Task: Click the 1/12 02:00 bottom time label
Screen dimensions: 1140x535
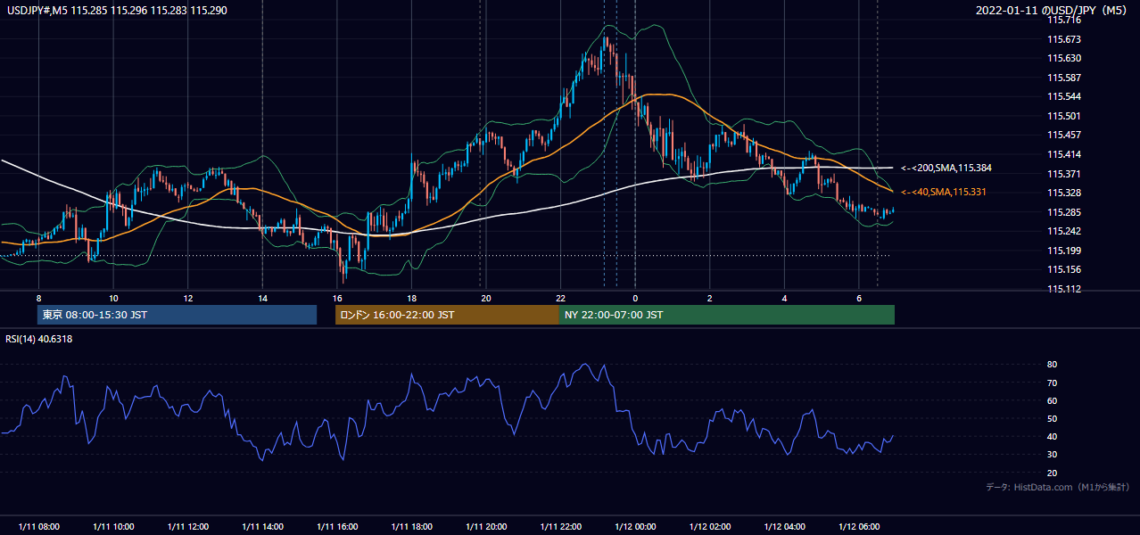Action: click(x=710, y=526)
